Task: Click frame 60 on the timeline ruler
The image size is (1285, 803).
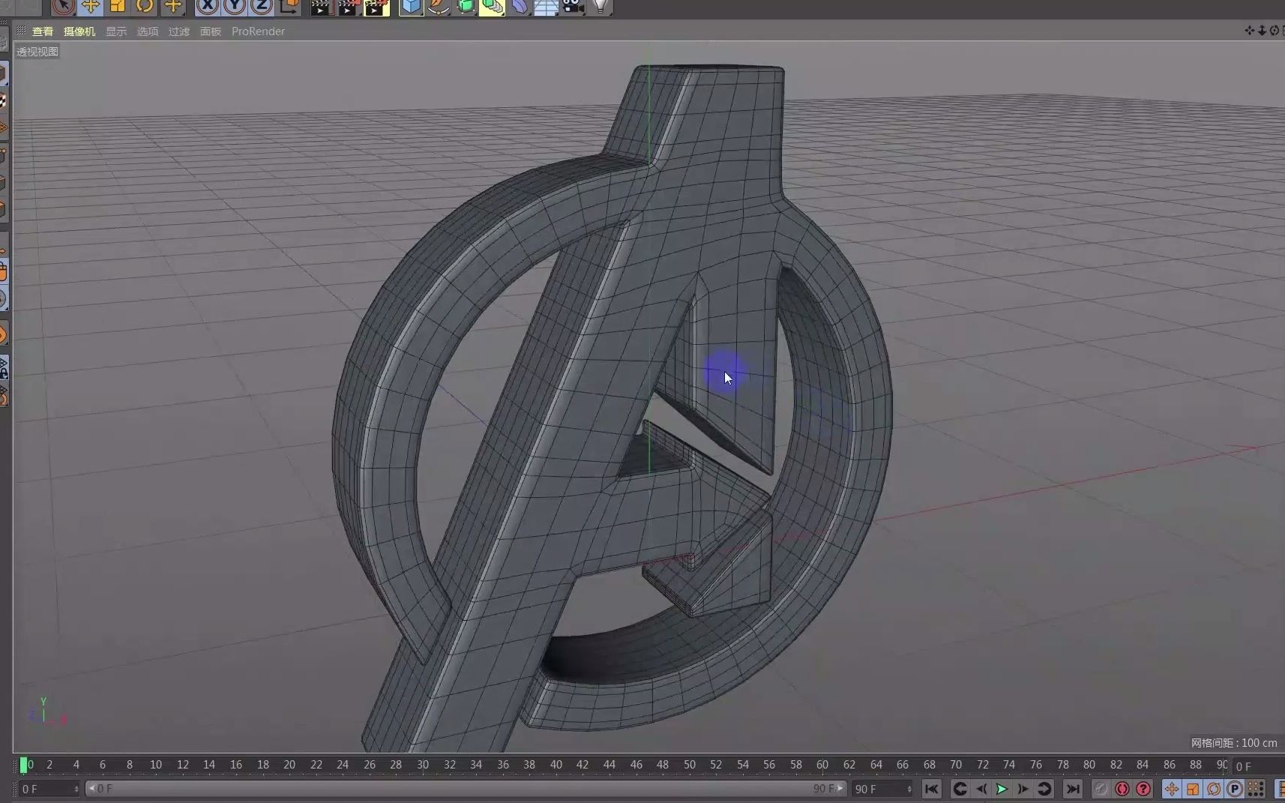Action: (x=822, y=765)
